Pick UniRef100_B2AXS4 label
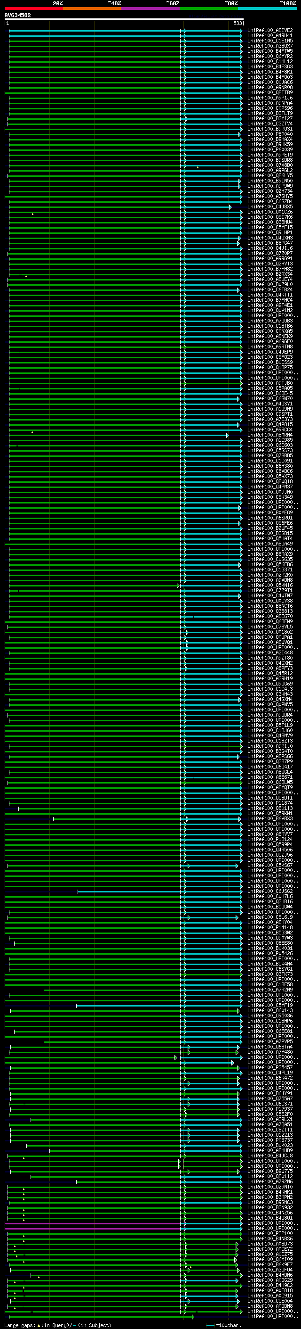This screenshot has height=1329, width=301. tap(270, 274)
